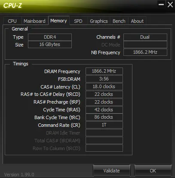The height and width of the screenshot is (178, 175).
Task: Select the NB Frequency value field
Action: coord(145,52)
